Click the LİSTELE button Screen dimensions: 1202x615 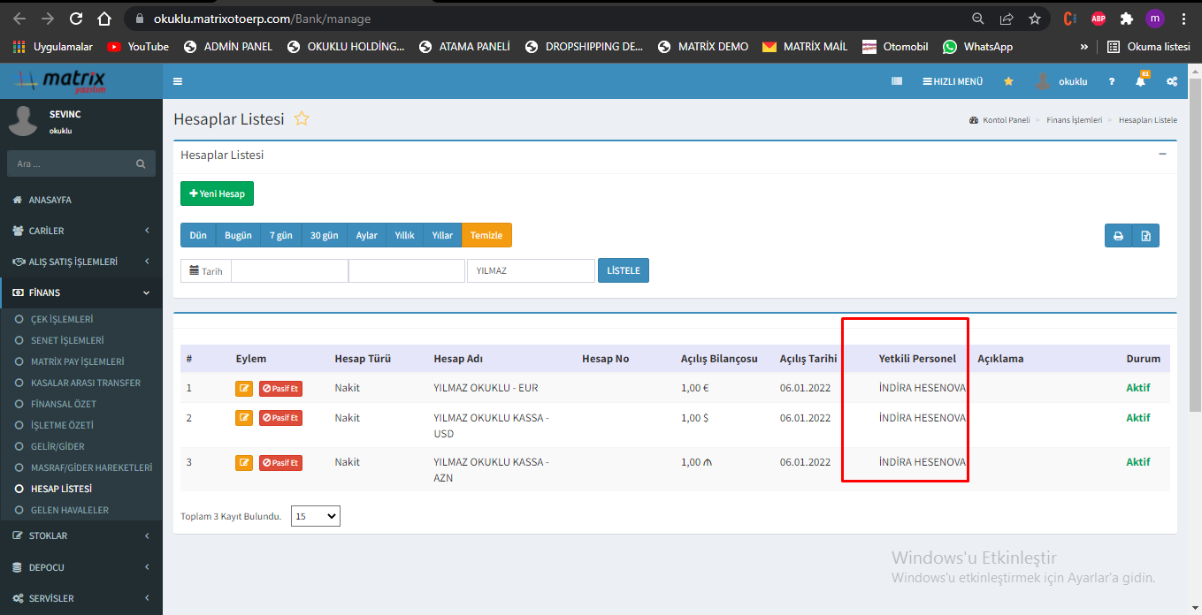point(624,270)
